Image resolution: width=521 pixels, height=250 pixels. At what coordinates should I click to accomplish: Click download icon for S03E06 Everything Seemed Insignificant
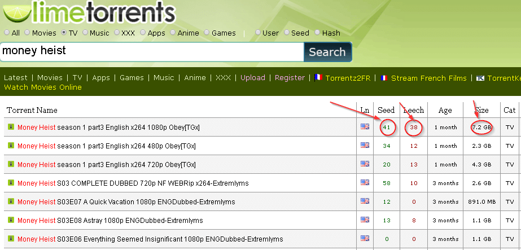pos(11,238)
